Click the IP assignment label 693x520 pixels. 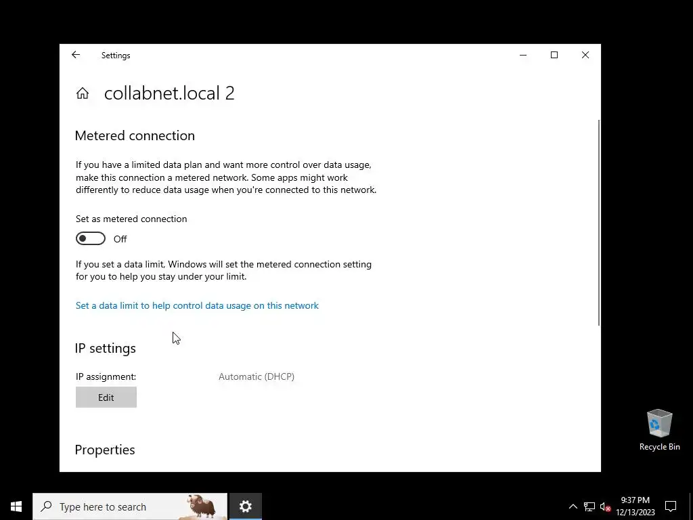(x=106, y=376)
